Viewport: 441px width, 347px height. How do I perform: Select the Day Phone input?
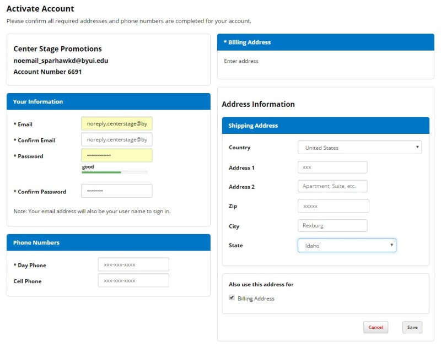133,265
